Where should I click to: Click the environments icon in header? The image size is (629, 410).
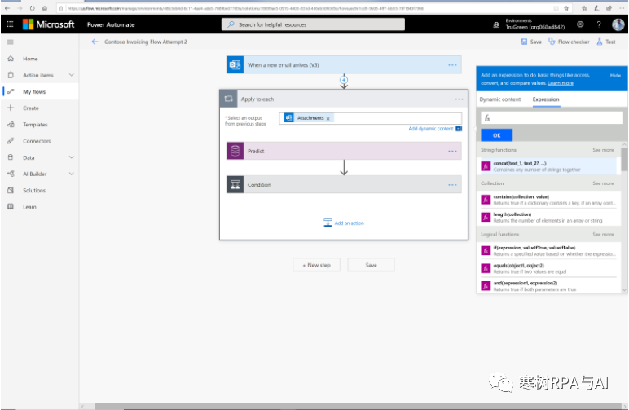pyautogui.click(x=496, y=25)
